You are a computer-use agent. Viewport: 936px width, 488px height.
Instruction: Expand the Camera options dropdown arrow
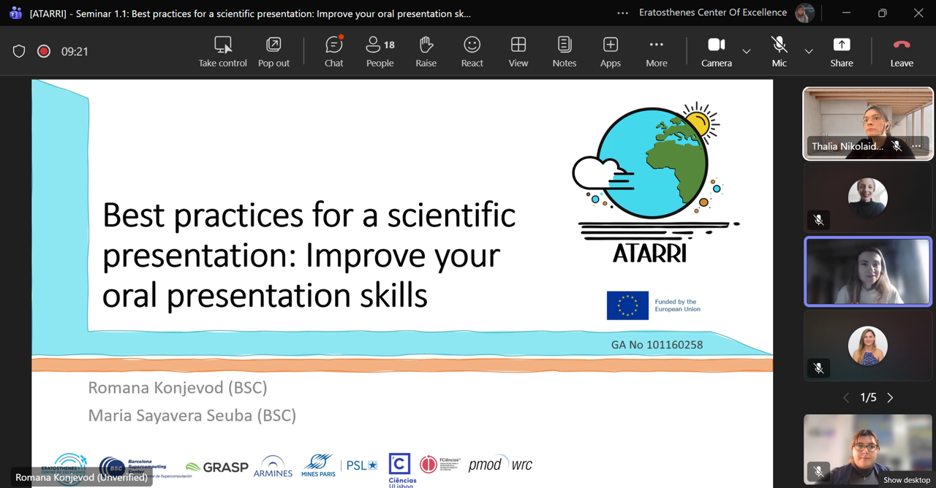point(747,51)
